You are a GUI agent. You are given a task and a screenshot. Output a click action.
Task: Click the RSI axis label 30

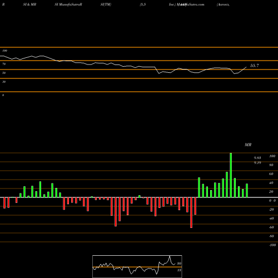click(x=4, y=82)
